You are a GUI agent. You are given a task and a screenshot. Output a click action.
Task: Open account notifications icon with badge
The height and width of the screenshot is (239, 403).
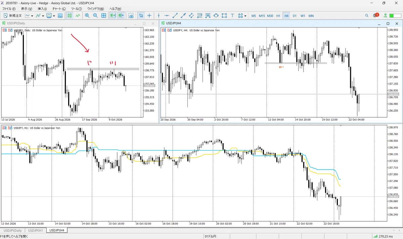tap(376, 15)
